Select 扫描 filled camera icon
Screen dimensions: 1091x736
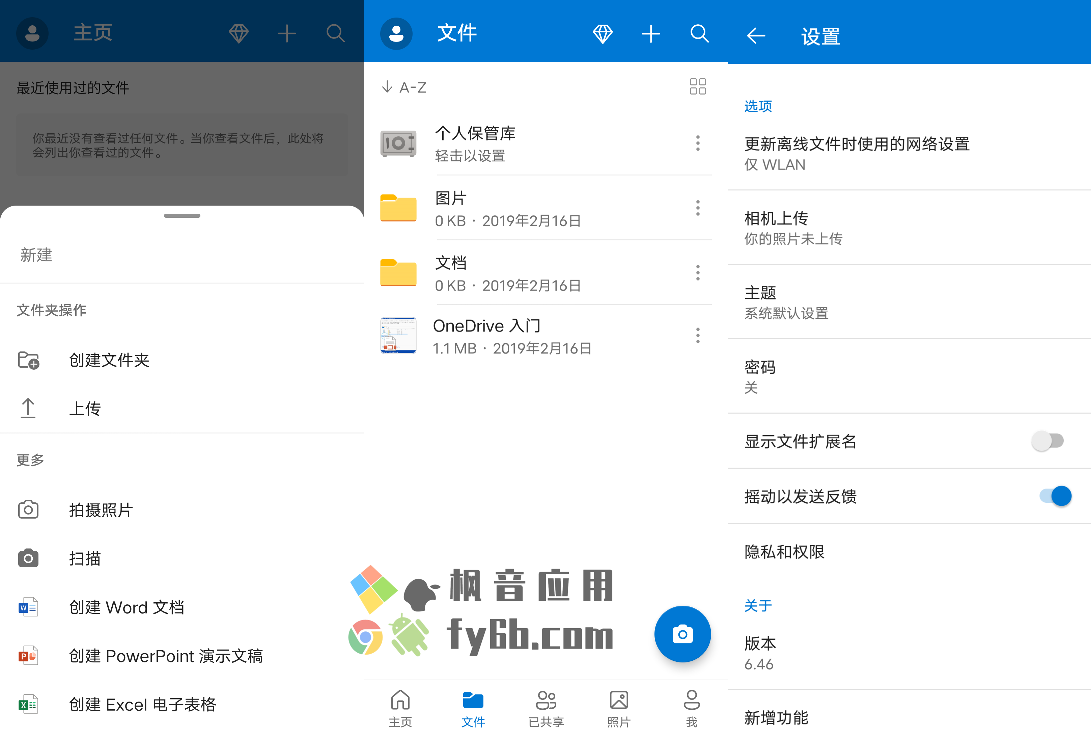[28, 558]
